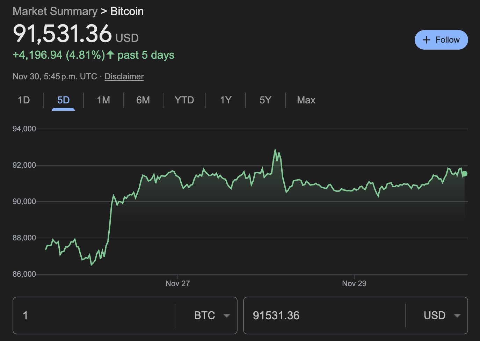480x341 pixels.
Task: Open the USD currency dropdown arrow
Action: click(x=457, y=315)
